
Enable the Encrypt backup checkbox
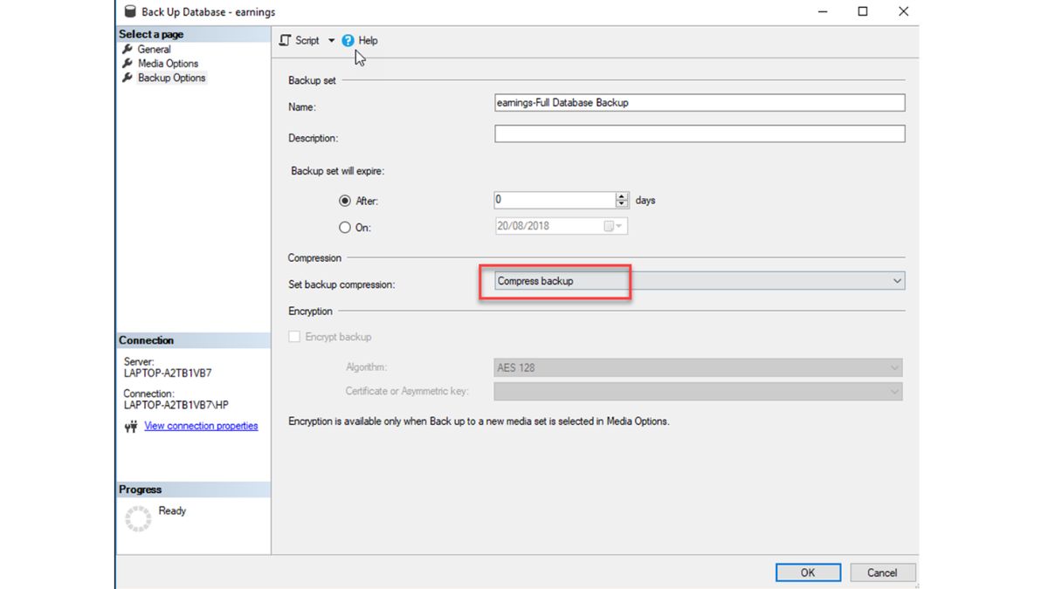click(x=294, y=336)
